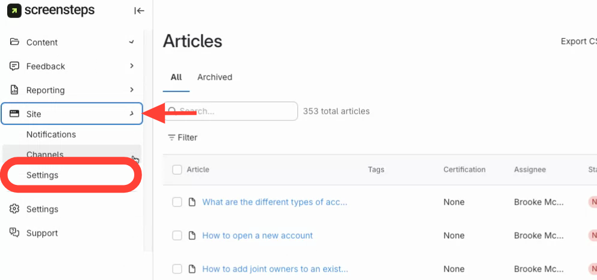Collapse the Content section chevron
597x280 pixels.
tap(131, 42)
